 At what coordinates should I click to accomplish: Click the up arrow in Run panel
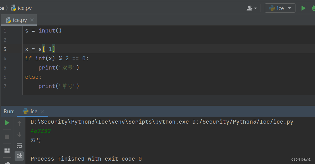click(x=19, y=123)
